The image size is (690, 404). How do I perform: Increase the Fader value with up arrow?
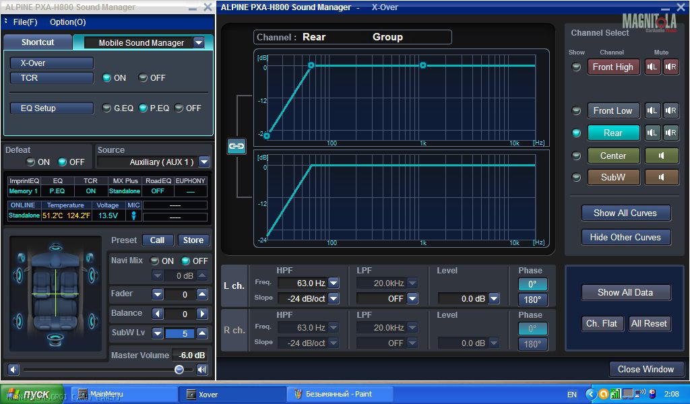point(202,294)
